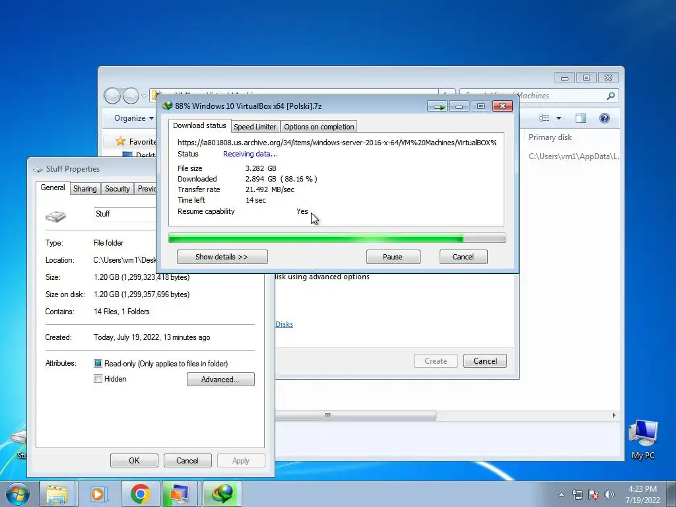Click the C:\Users\vm1\AppData path entry

point(574,156)
